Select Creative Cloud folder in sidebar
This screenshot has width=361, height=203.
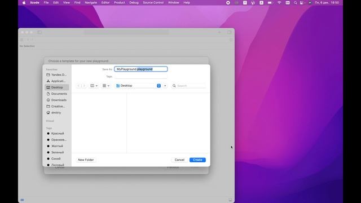pos(56,107)
